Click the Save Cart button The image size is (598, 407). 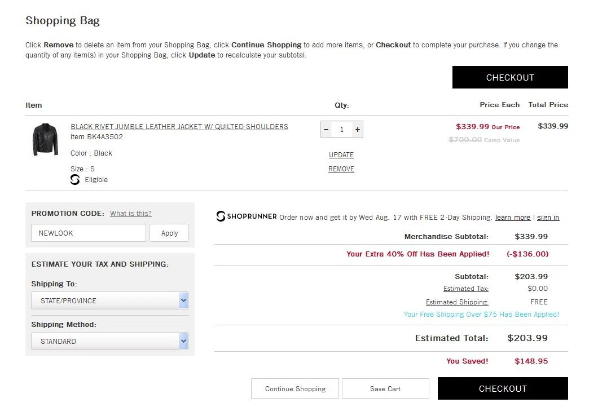385,388
